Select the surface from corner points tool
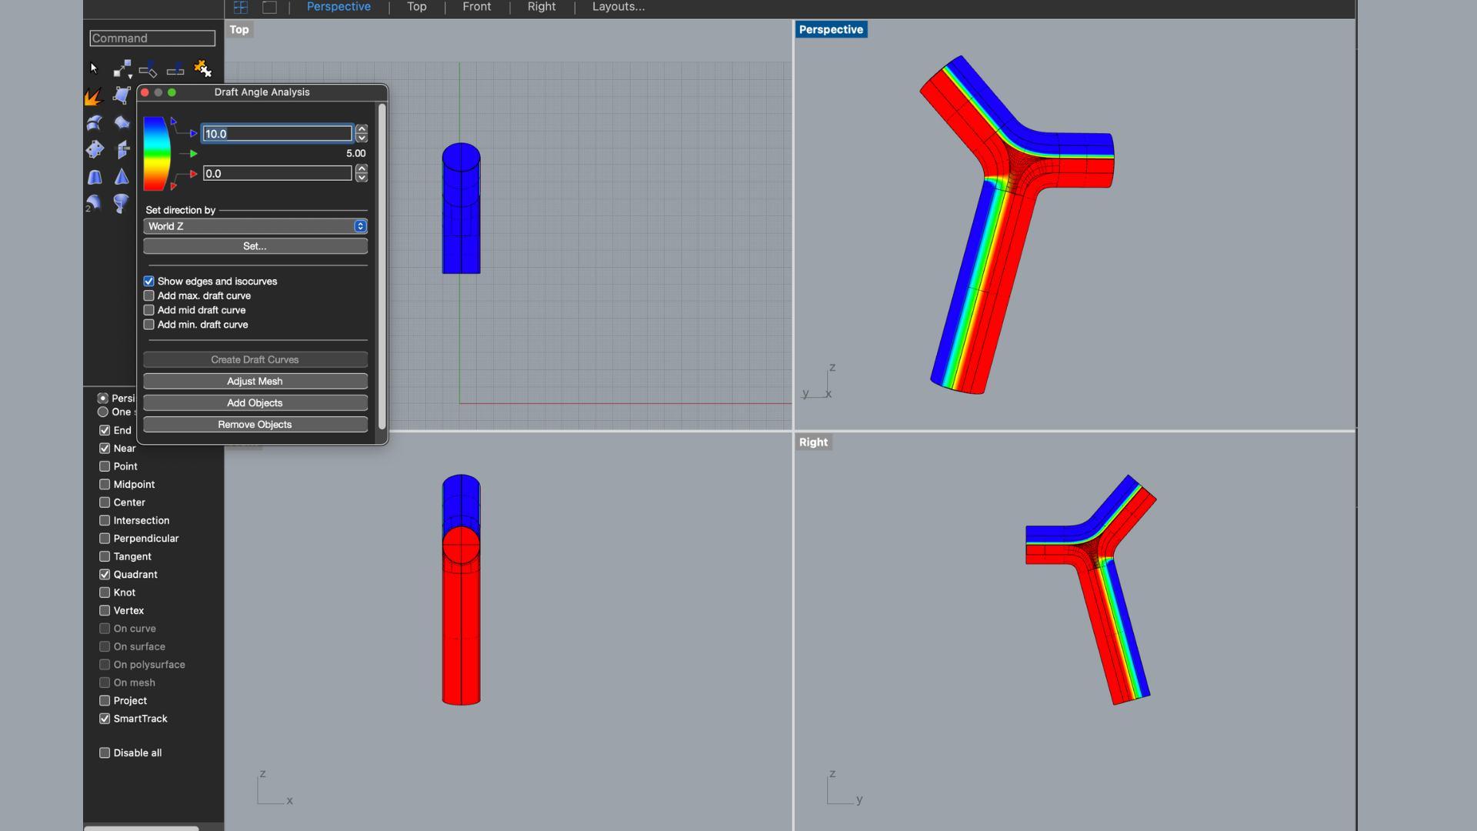The height and width of the screenshot is (831, 1477). (x=122, y=95)
